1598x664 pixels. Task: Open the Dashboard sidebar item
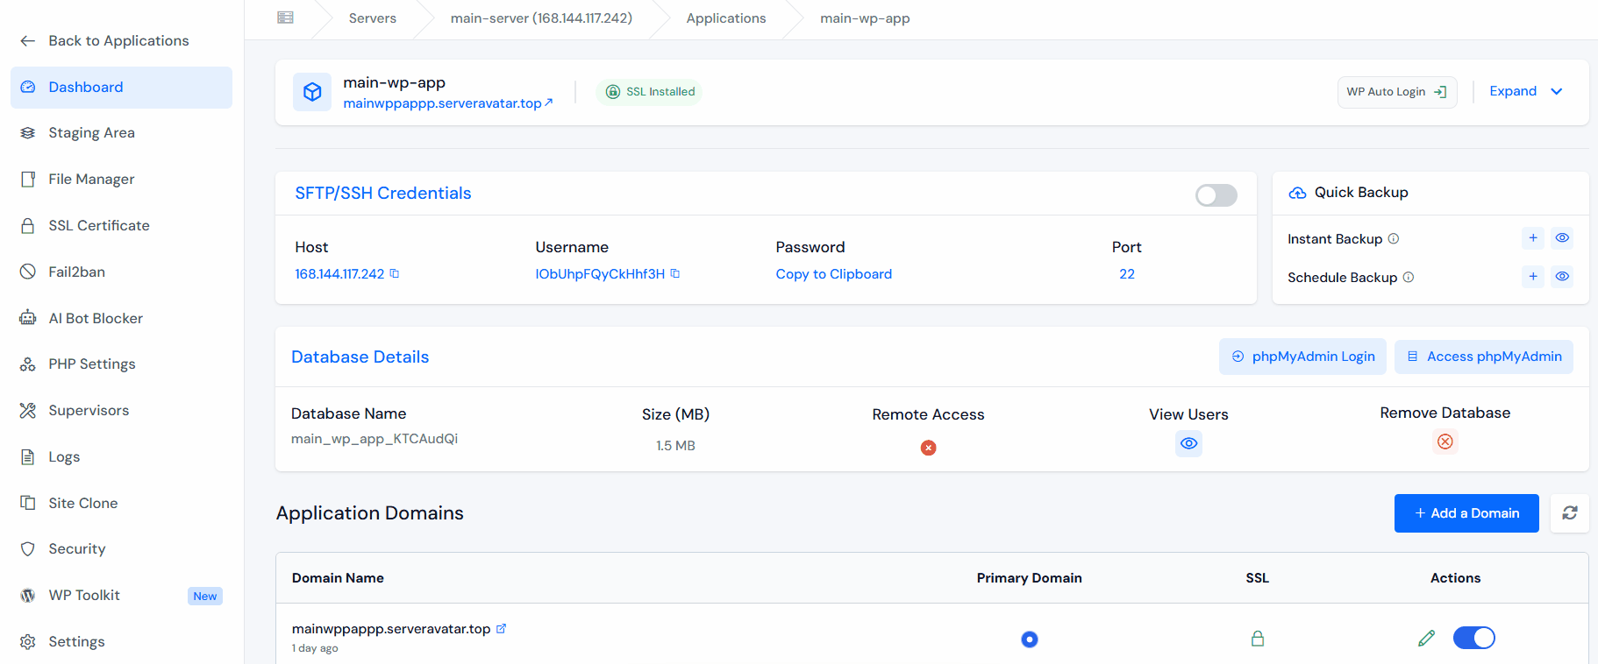coord(121,88)
